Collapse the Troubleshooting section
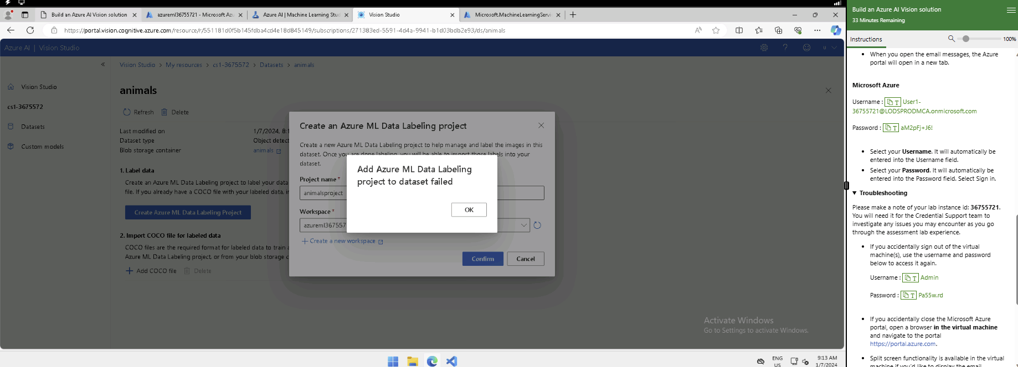The image size is (1018, 367). 855,193
